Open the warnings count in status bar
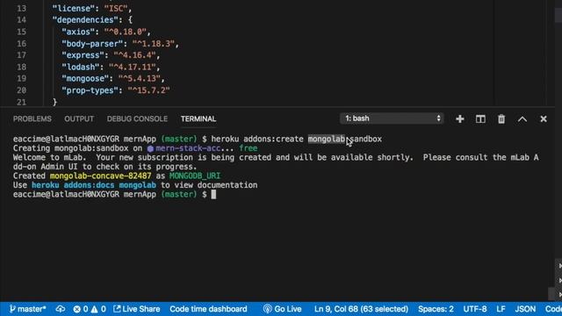Image resolution: width=562 pixels, height=316 pixels. coord(98,309)
